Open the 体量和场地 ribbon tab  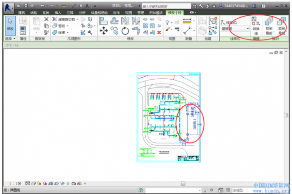pyautogui.click(x=99, y=13)
